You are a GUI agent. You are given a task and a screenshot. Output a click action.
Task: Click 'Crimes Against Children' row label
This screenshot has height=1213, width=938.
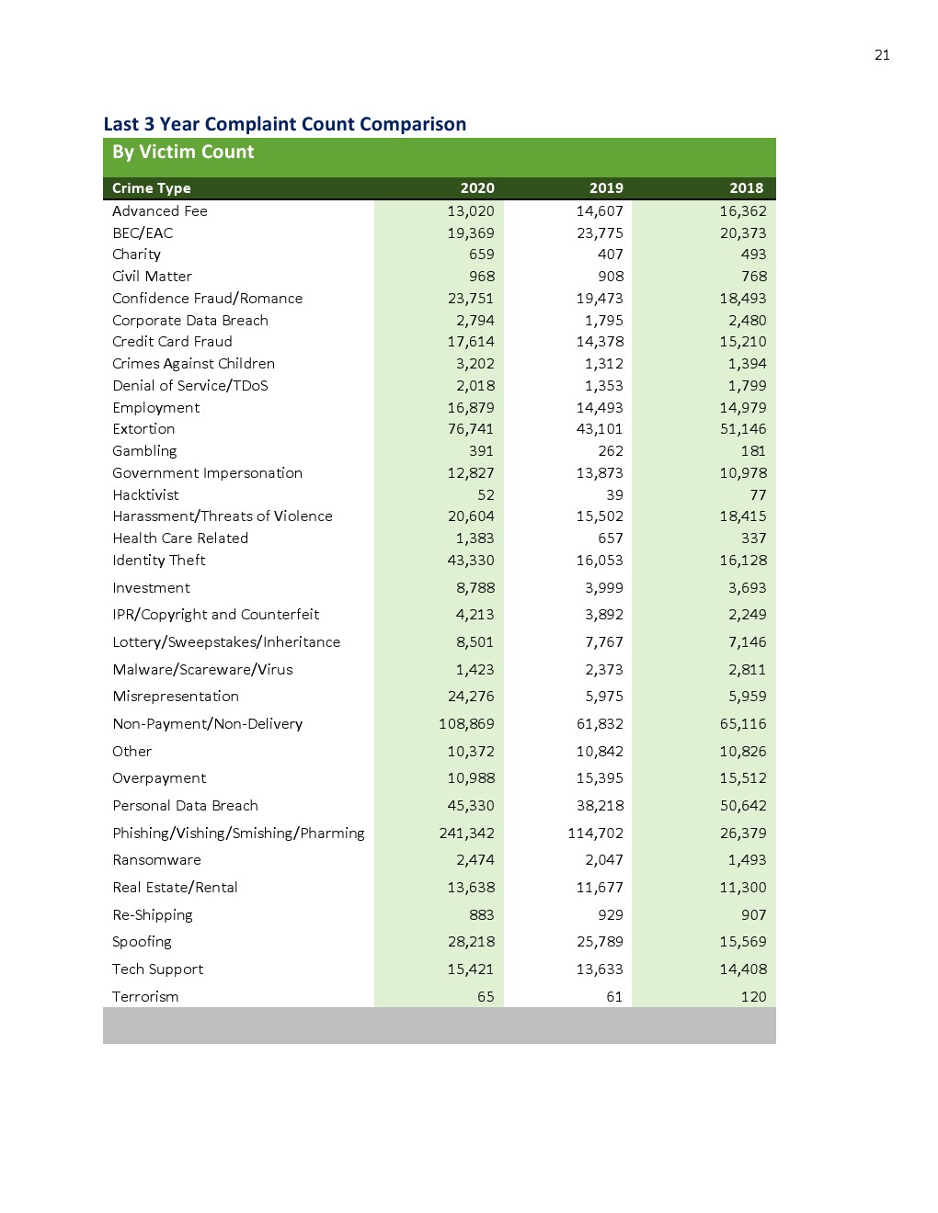[193, 364]
